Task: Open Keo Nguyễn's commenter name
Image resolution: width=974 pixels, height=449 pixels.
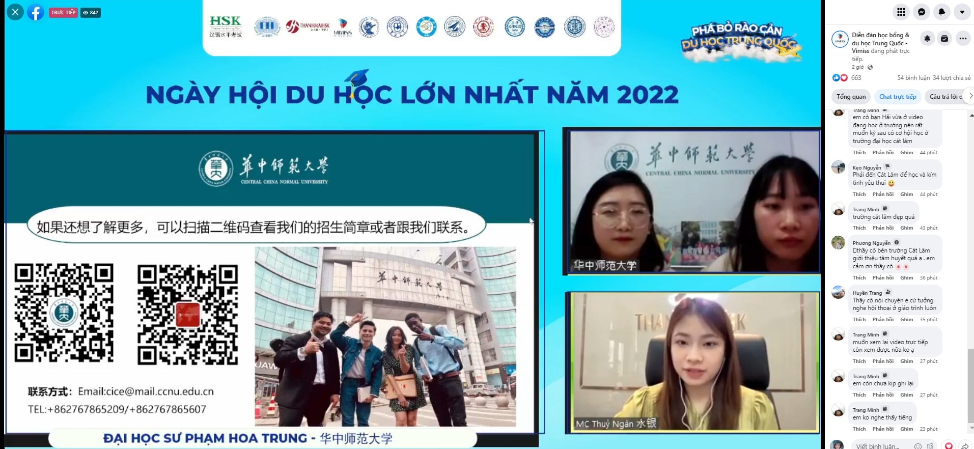Action: tap(867, 167)
